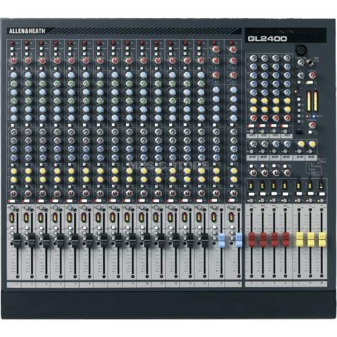The height and width of the screenshot is (337, 337).
Task: Click the leftmost yellow master fader
Action: tap(299, 239)
